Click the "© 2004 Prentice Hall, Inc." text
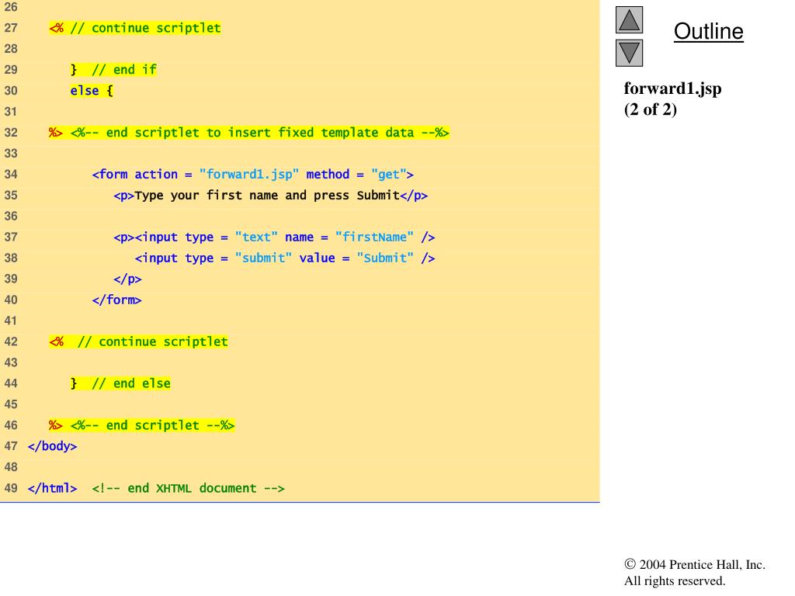This screenshot has height=596, width=795. (695, 565)
